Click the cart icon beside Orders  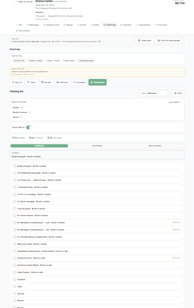[x=91, y=25]
